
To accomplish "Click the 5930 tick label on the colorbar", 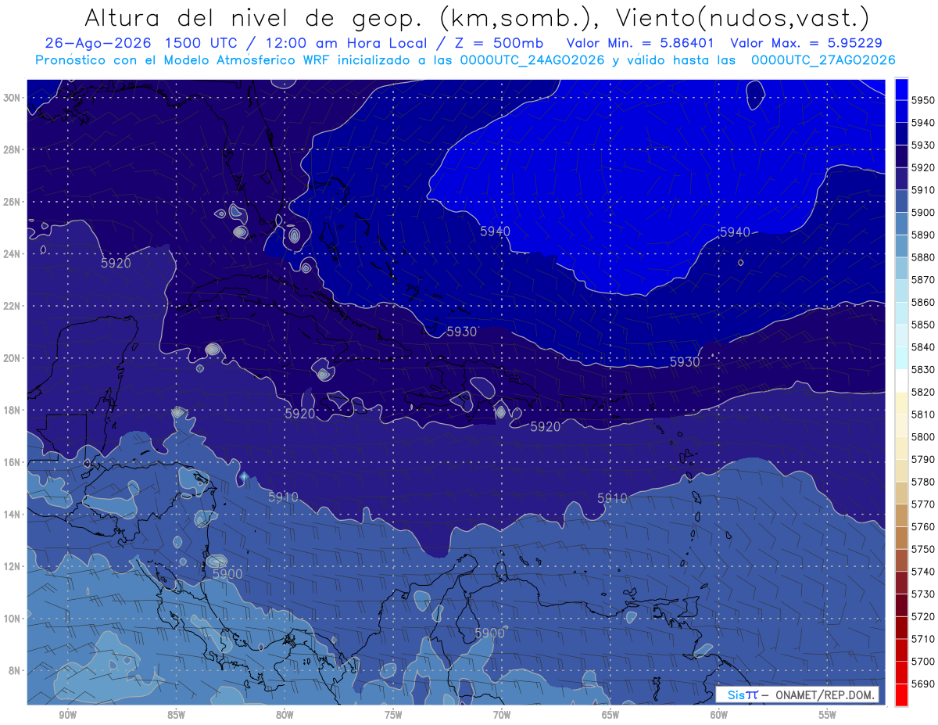I will 923,145.
